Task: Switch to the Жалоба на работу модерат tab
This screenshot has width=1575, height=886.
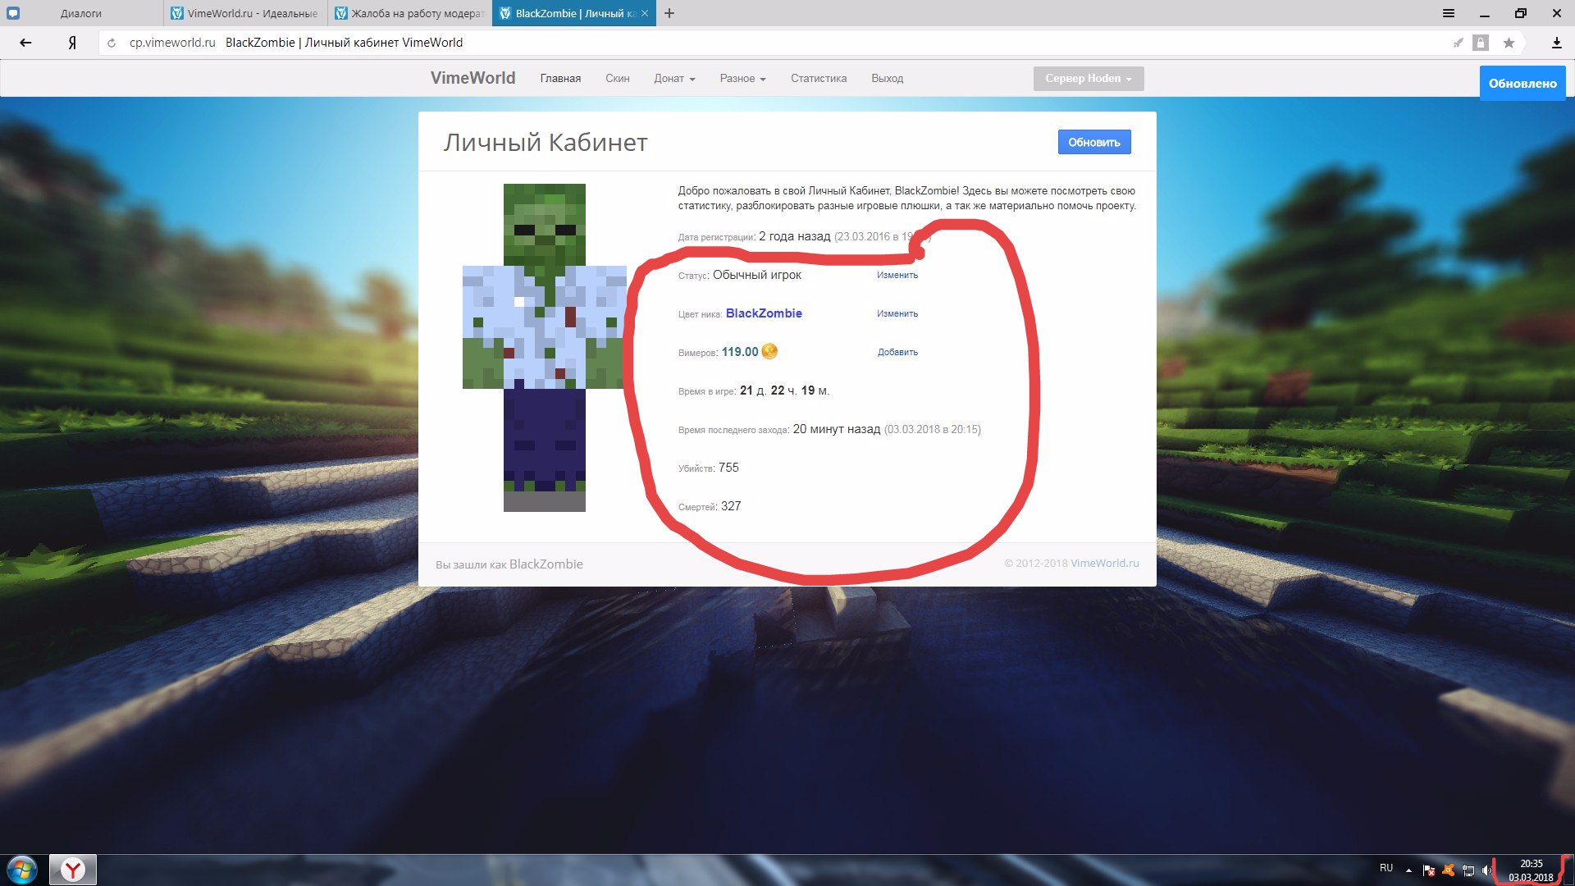Action: pyautogui.click(x=410, y=13)
